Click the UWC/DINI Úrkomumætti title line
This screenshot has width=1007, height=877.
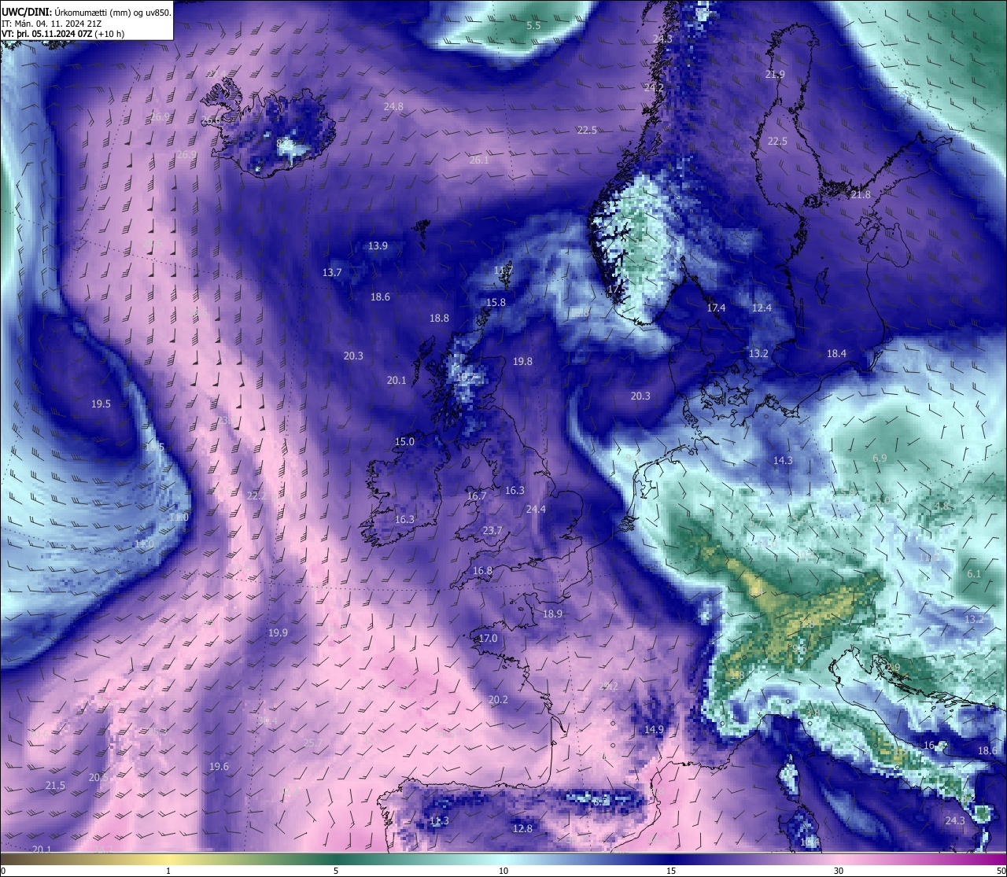coord(86,12)
